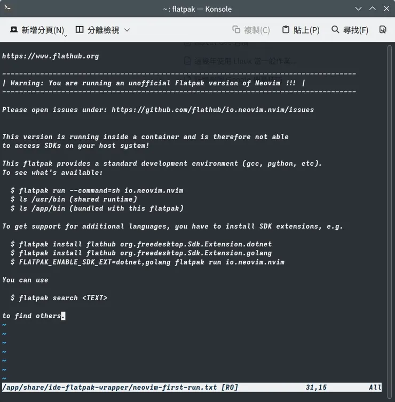
Task: Expand the 新增分頁 dropdown arrow
Action: (x=66, y=36)
